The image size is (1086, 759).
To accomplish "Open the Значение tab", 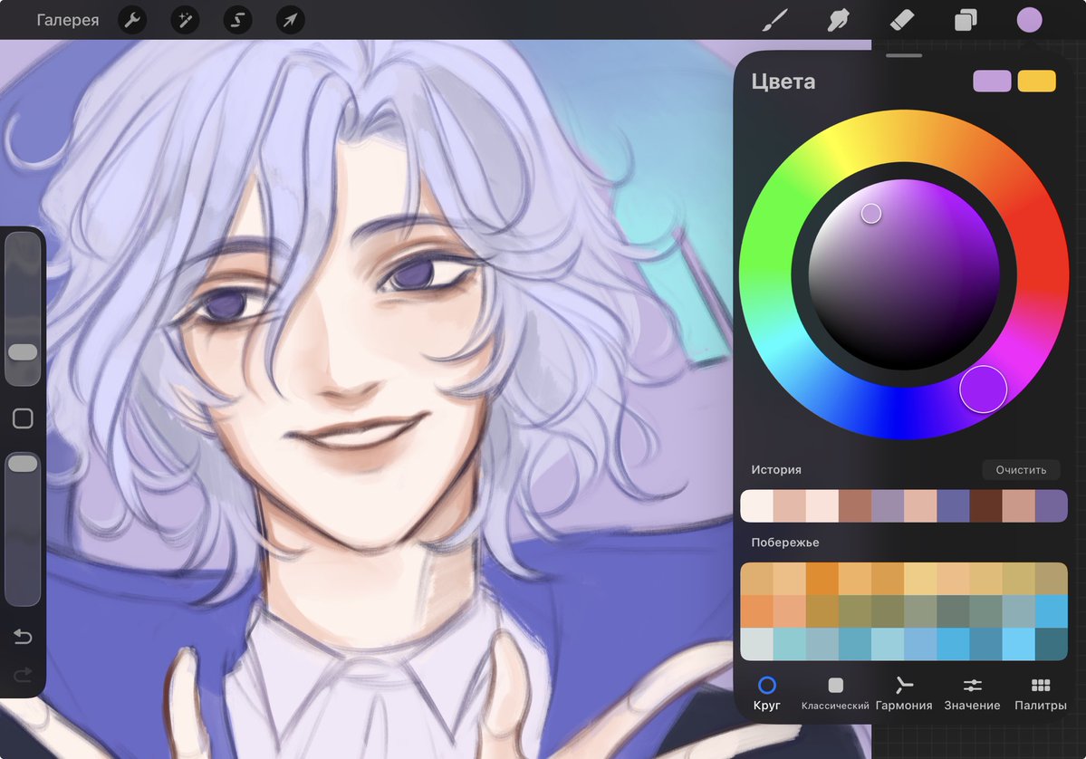I will [973, 694].
